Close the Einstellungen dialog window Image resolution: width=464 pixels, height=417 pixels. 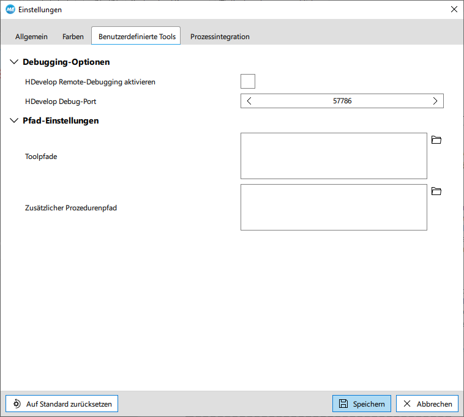pyautogui.click(x=454, y=9)
